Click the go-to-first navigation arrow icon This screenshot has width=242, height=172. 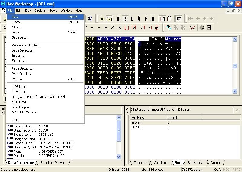pyautogui.click(x=191, y=19)
